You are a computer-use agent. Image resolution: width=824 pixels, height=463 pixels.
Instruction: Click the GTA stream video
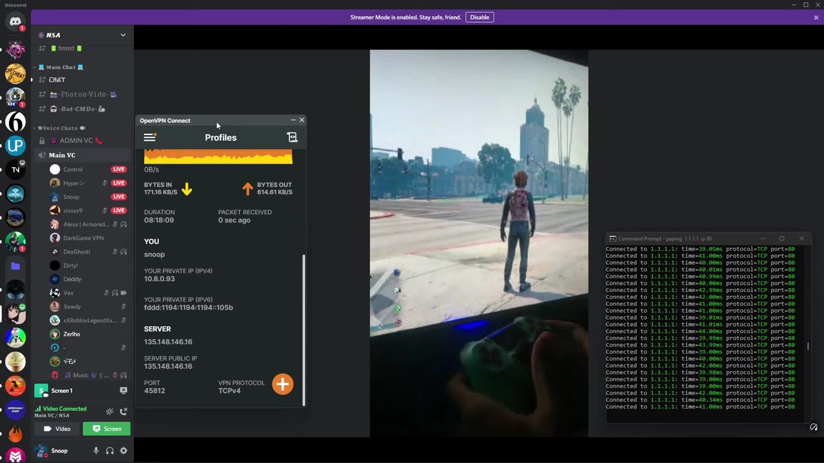479,244
